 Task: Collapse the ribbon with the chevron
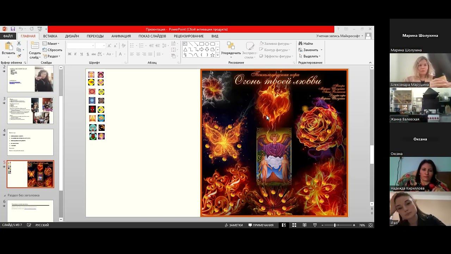370,62
